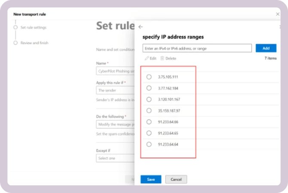
Task: Pick the 91.233.64.65 radio button
Action: tap(149, 133)
